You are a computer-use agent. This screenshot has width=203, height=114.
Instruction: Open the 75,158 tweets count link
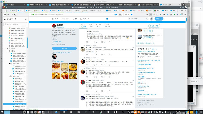tap(83, 26)
